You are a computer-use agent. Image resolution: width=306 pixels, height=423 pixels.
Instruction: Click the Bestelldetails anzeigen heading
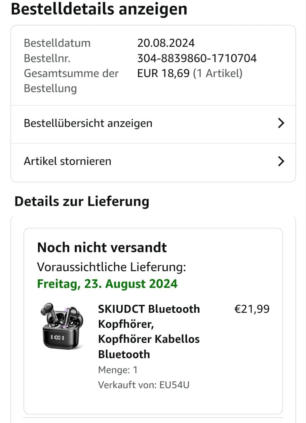(x=99, y=9)
